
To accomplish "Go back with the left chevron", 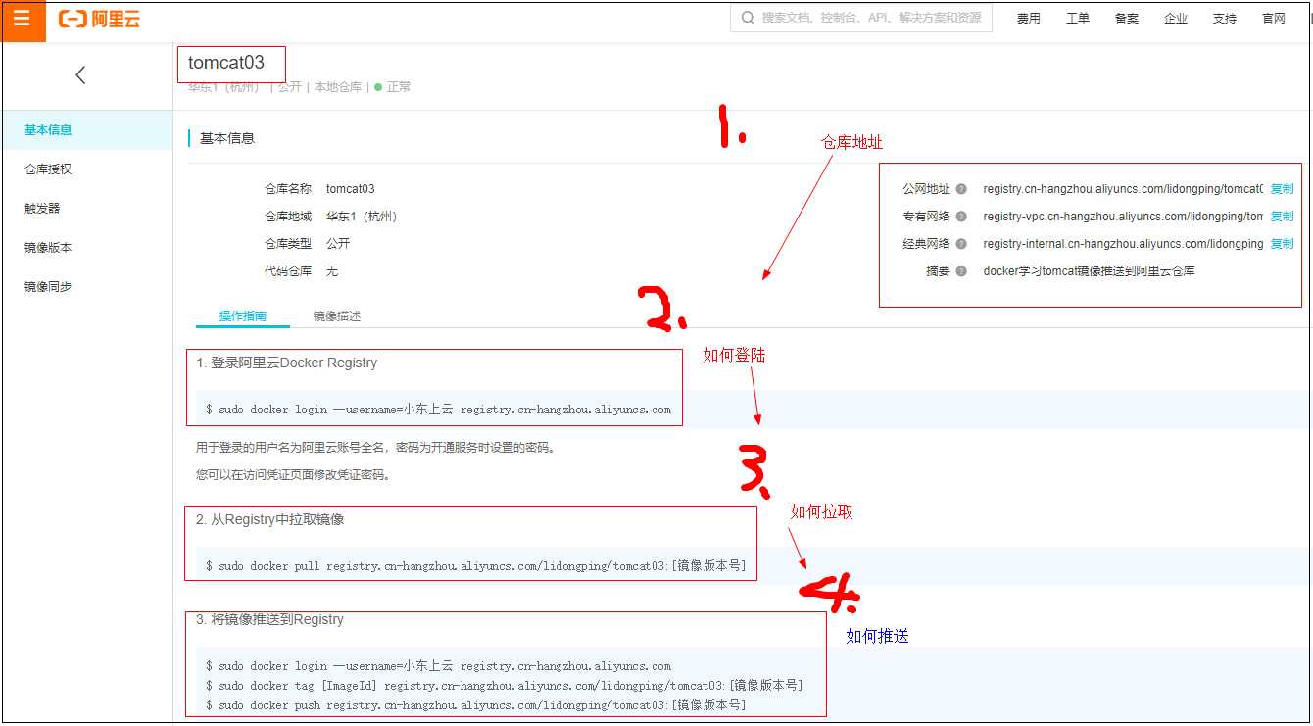I will tap(80, 74).
